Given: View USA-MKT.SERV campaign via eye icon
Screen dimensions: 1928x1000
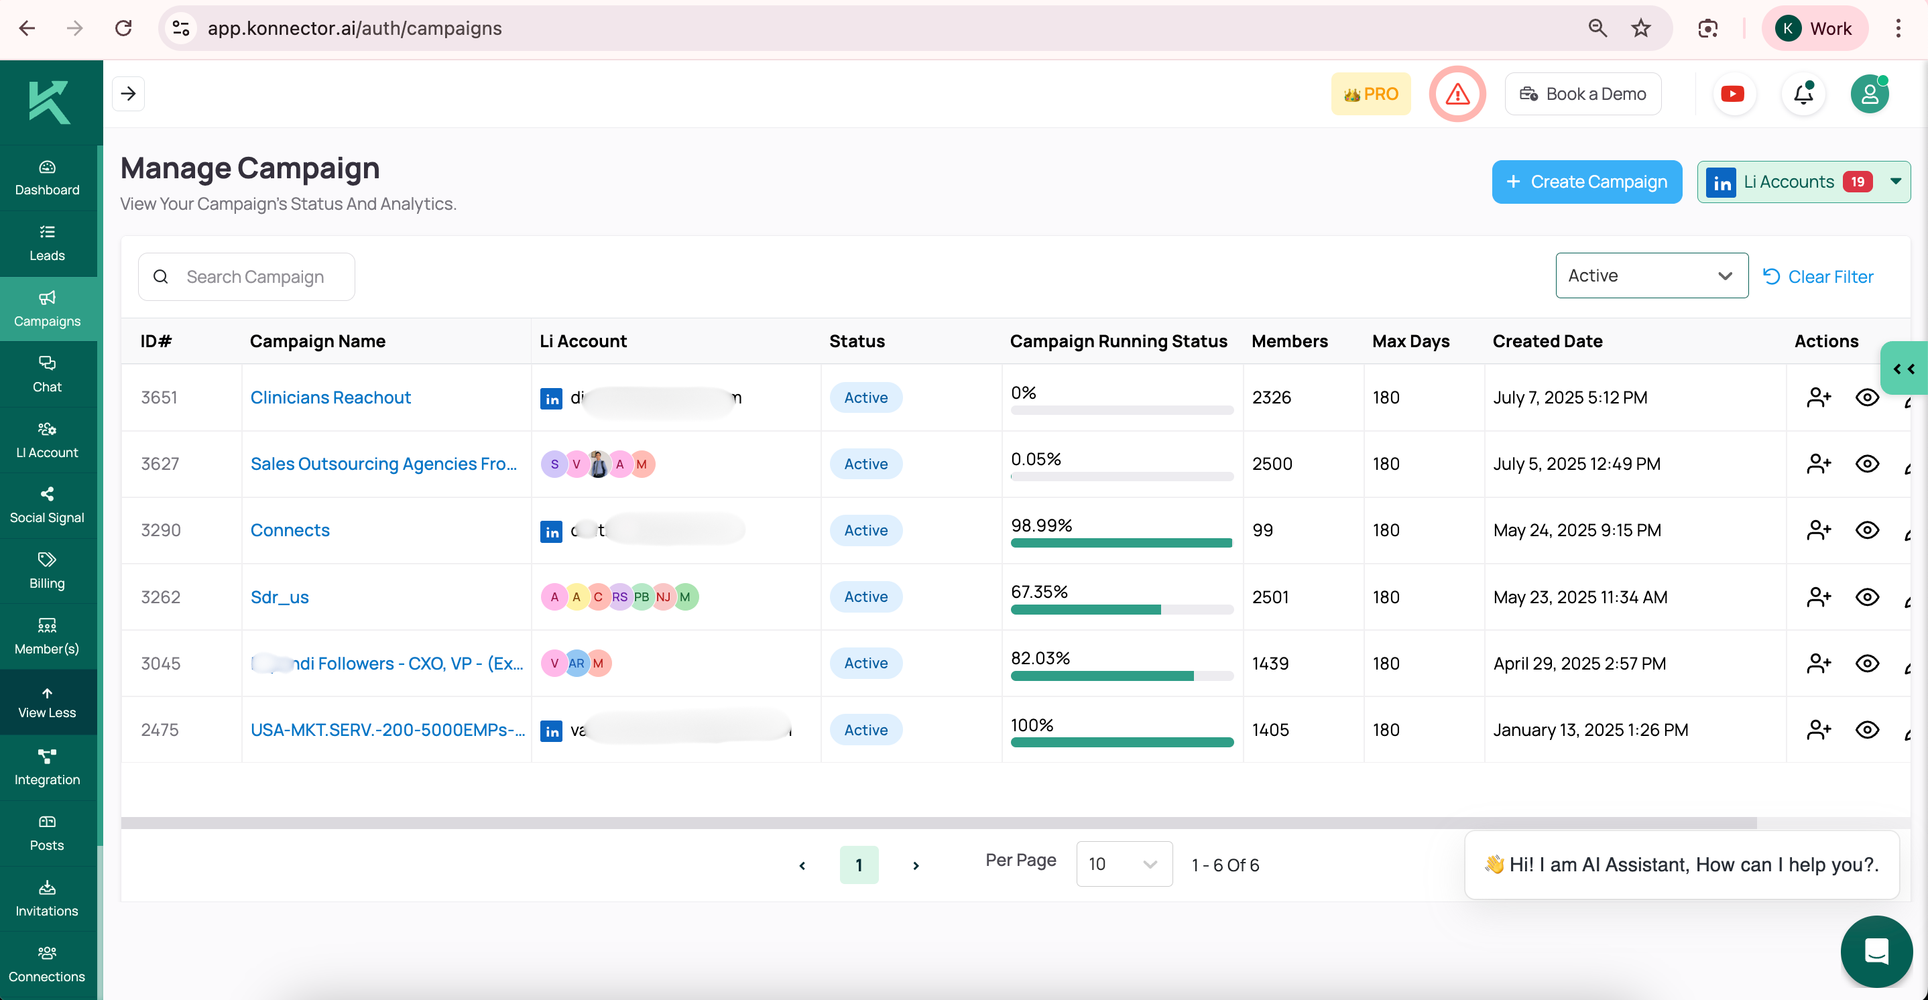Looking at the screenshot, I should (x=1866, y=729).
